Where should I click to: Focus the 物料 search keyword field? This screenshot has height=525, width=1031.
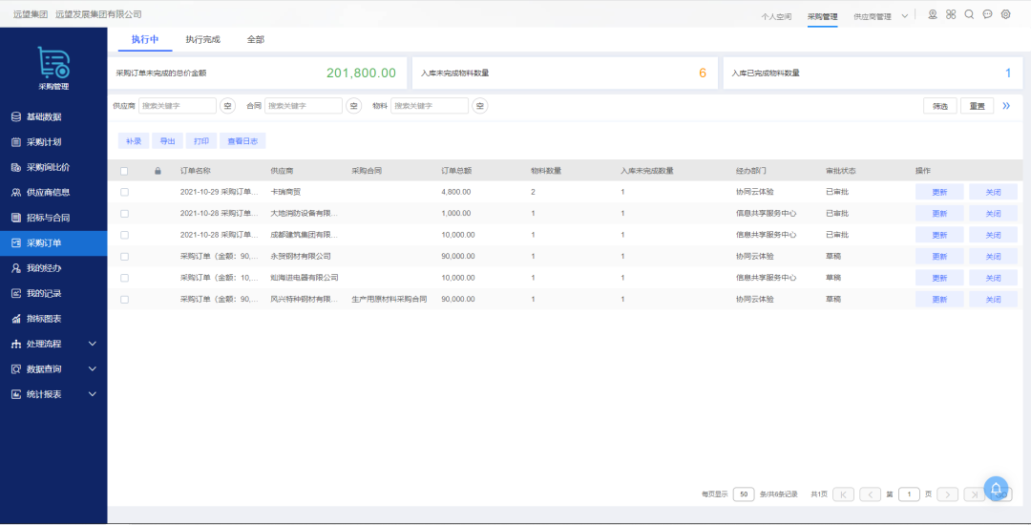tap(430, 106)
